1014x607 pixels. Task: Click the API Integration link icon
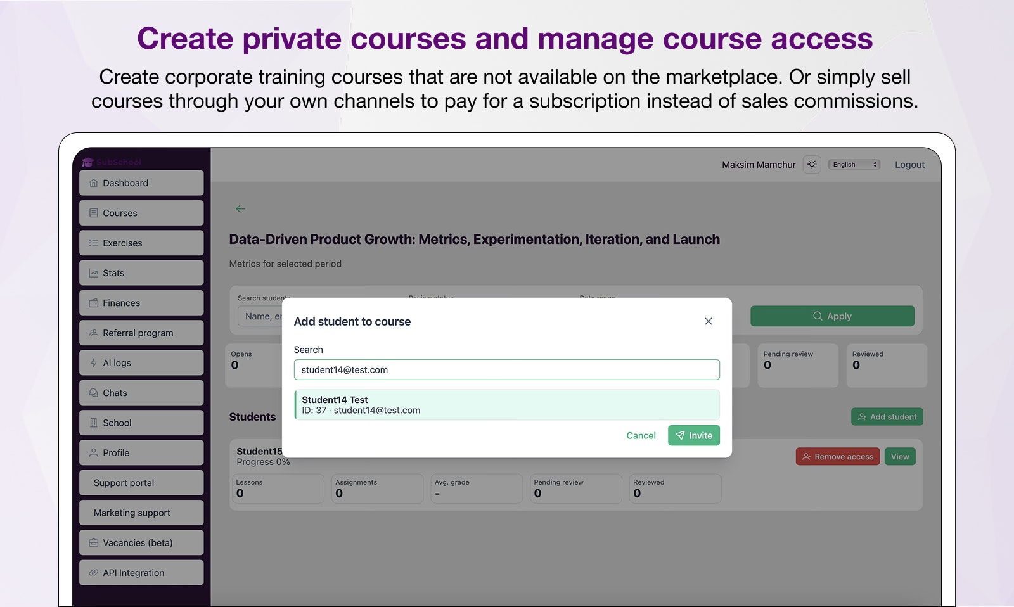click(x=94, y=573)
